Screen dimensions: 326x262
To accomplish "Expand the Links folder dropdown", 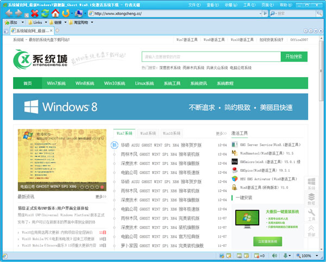I will click(46, 22).
